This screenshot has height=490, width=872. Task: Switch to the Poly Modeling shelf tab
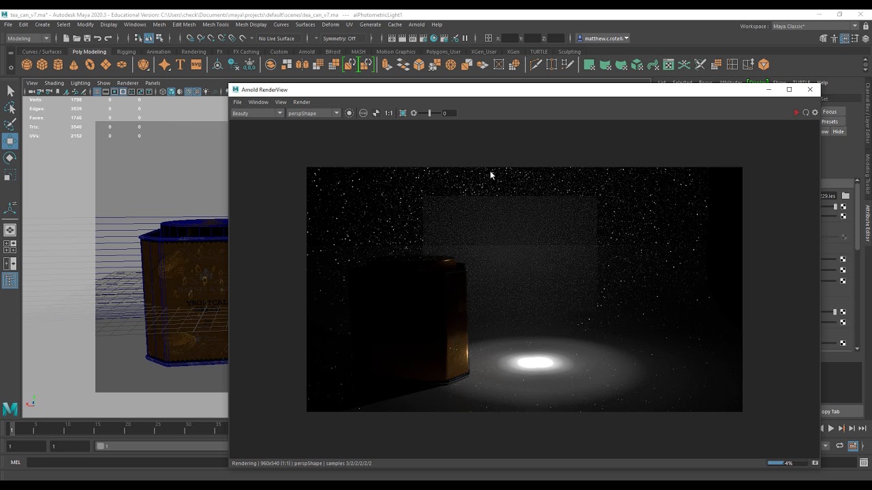[89, 52]
